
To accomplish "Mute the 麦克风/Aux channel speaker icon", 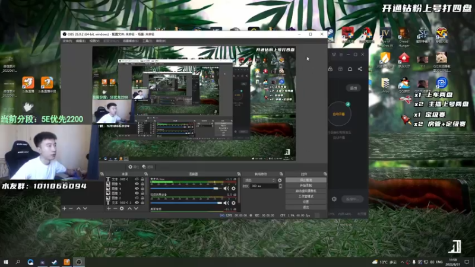I will pyautogui.click(x=226, y=188).
